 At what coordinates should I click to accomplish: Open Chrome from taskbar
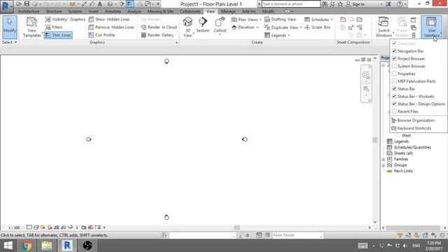point(27,246)
